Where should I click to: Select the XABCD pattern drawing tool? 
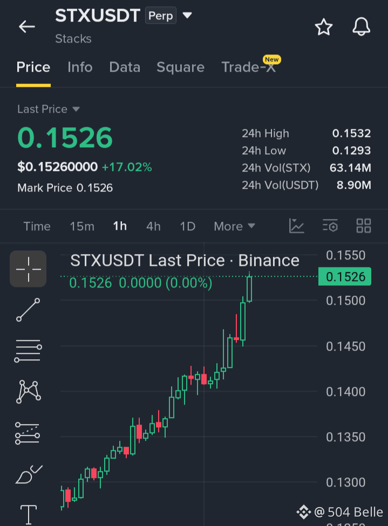28,392
